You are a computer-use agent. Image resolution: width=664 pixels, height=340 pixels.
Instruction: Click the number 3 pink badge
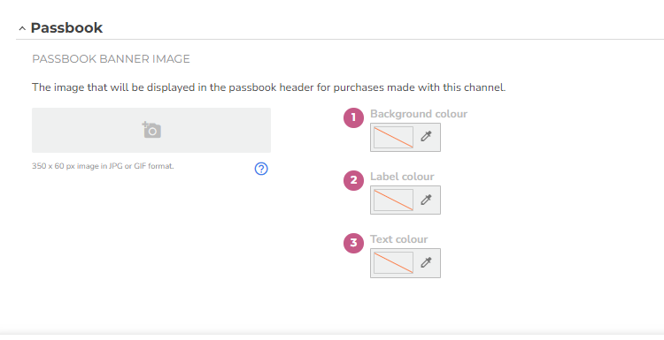(x=353, y=243)
